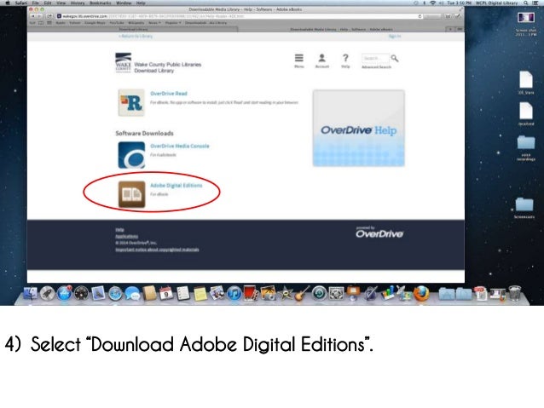Open Calendar icon in the Dock
This screenshot has width=544, height=408.
pos(166,293)
